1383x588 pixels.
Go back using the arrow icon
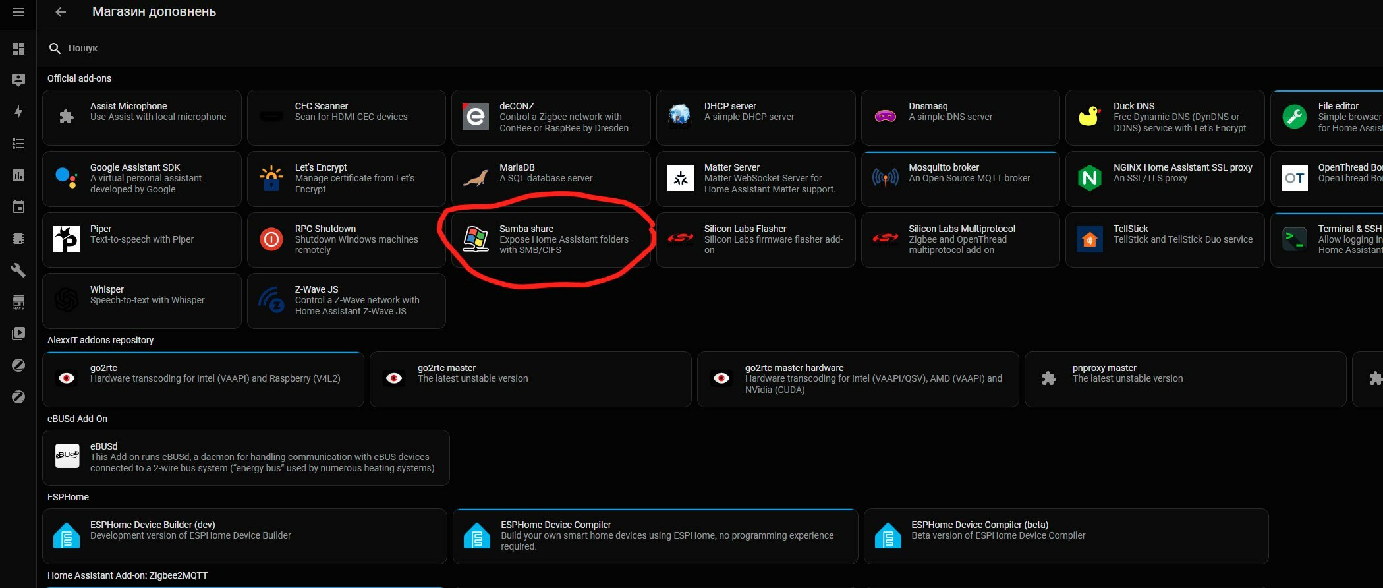coord(61,12)
